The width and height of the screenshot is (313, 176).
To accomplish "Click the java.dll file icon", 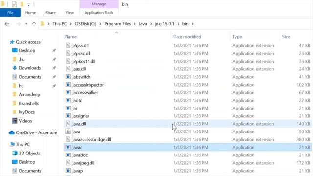I will [68, 124].
